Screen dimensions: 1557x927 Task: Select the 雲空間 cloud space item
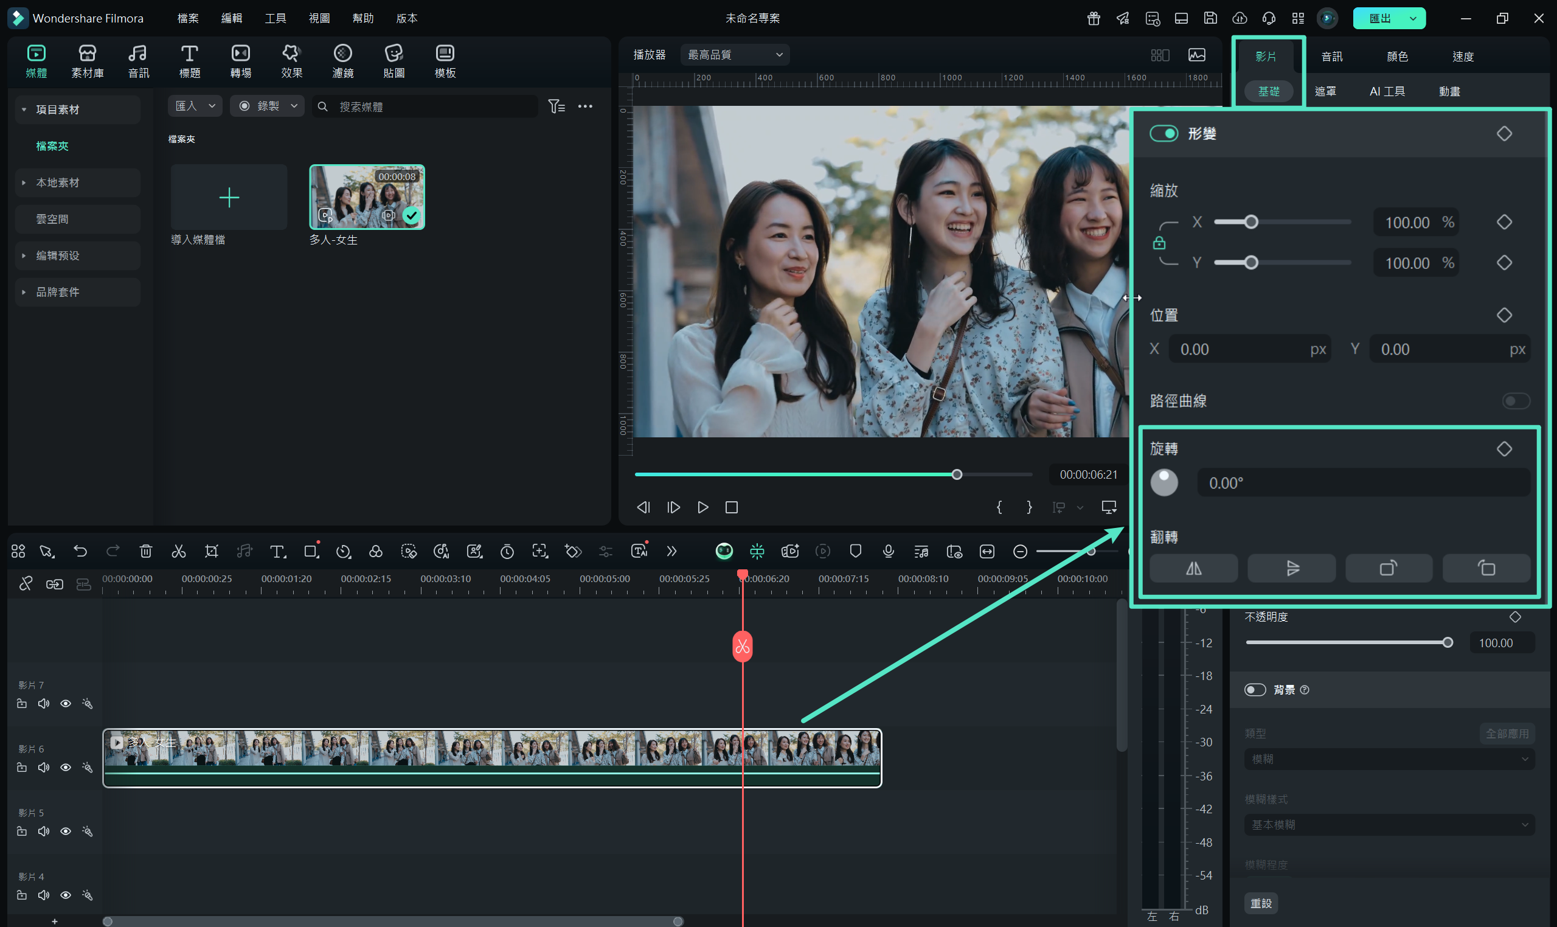pos(77,218)
